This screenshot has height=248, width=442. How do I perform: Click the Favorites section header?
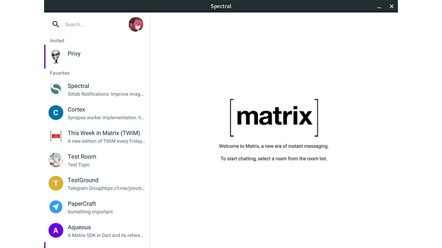[59, 73]
